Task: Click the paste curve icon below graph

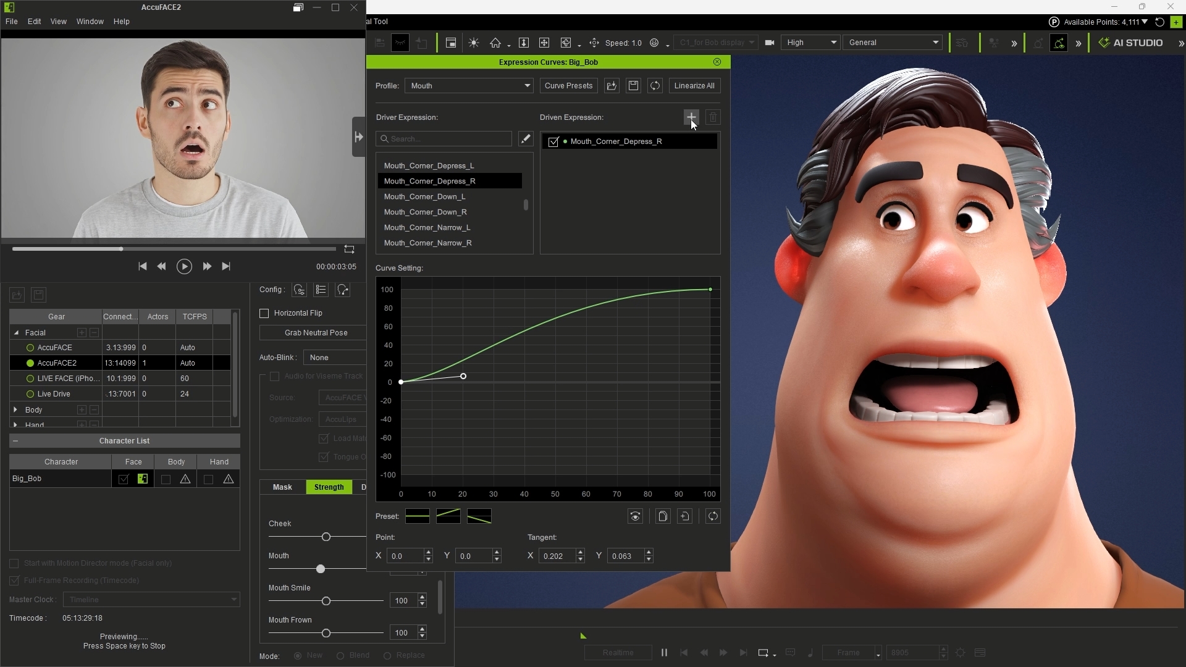Action: point(684,516)
